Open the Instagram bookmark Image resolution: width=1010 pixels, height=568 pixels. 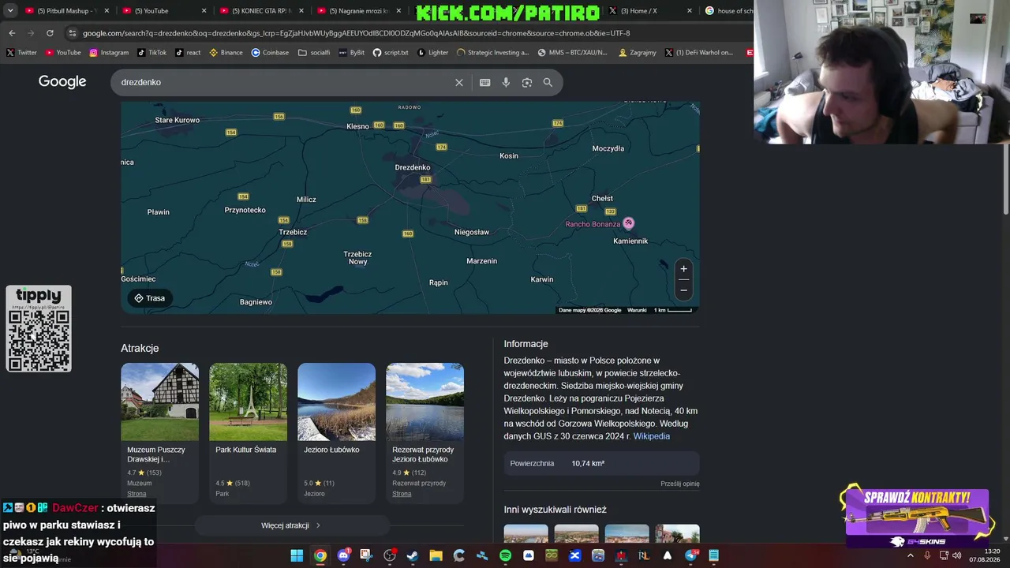[109, 53]
